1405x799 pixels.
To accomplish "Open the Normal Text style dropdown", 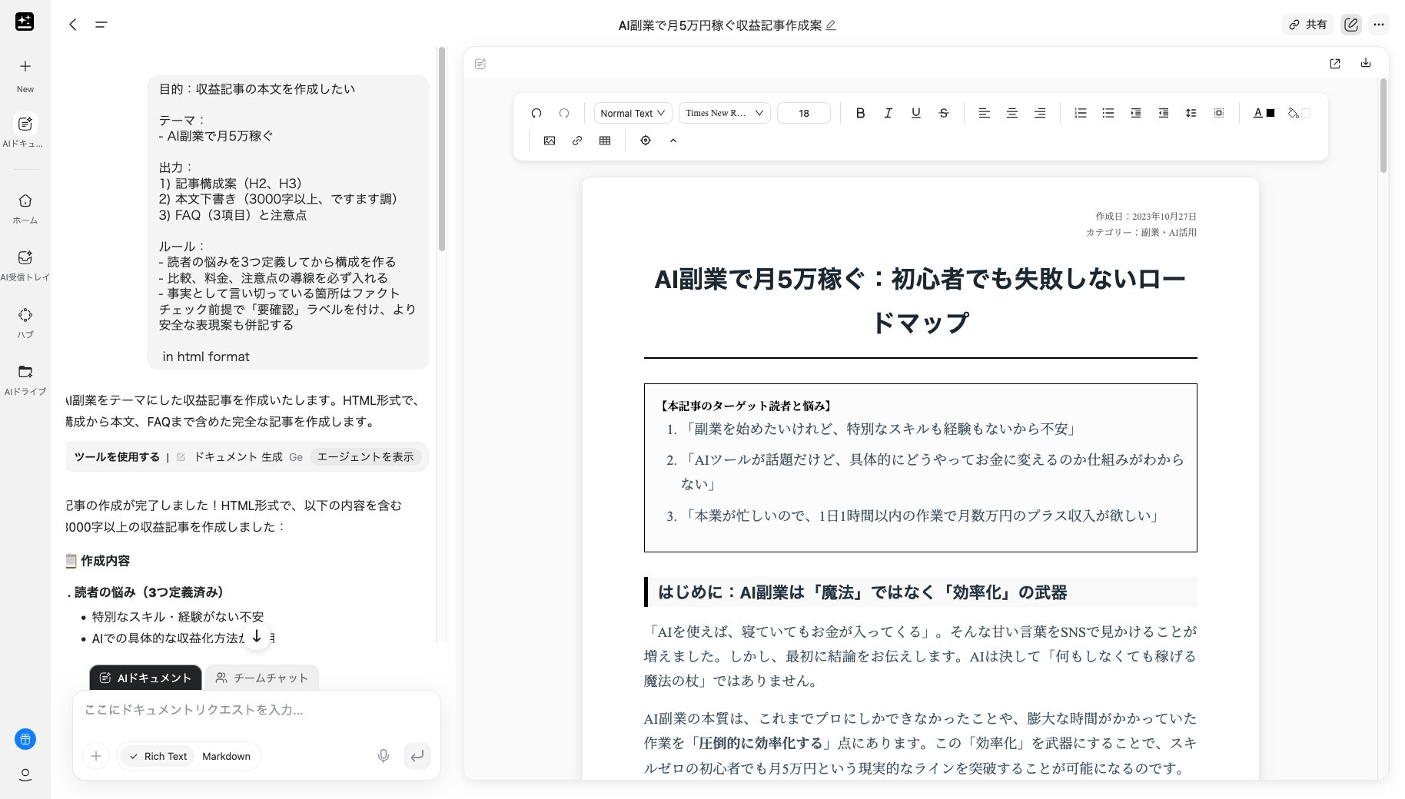I will coord(631,113).
